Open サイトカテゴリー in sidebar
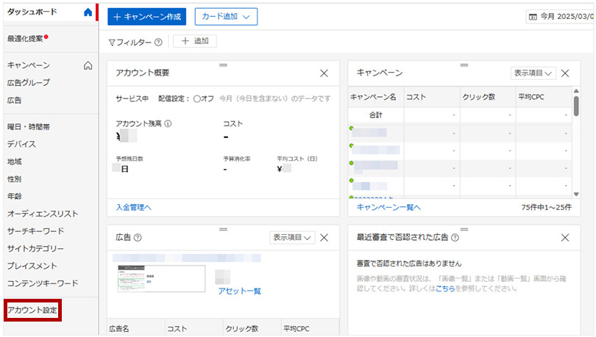Screen dimensions: 596x337 [36, 249]
